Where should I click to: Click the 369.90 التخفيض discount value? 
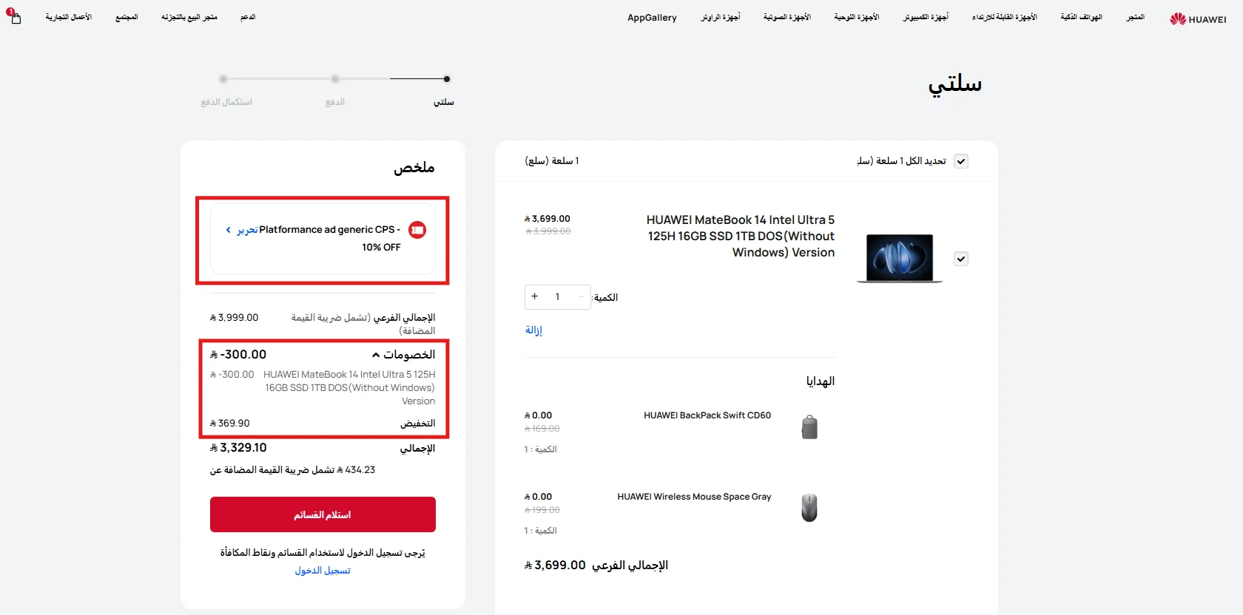pos(229,424)
